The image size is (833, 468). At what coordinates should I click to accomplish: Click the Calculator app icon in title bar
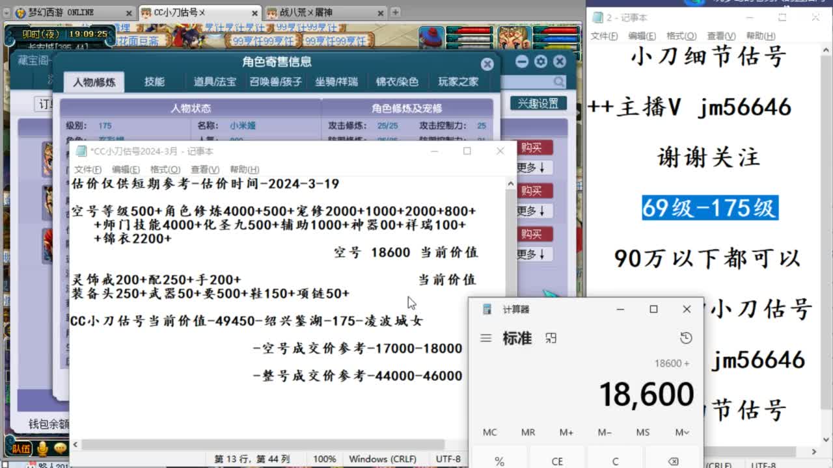[x=487, y=309]
